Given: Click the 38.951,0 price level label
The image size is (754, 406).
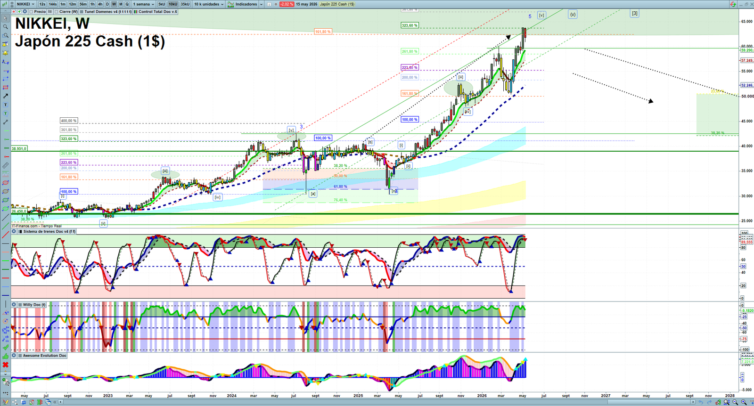Looking at the screenshot, I should click(19, 148).
